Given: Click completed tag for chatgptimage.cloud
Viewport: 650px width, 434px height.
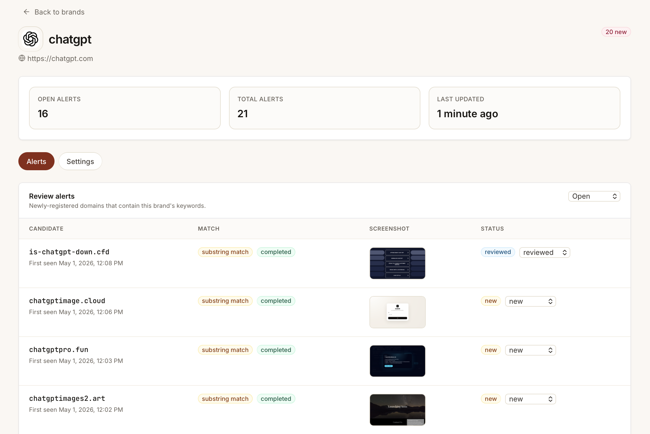Looking at the screenshot, I should pos(276,301).
